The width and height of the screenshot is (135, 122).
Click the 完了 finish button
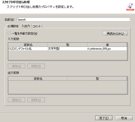tap(104, 118)
